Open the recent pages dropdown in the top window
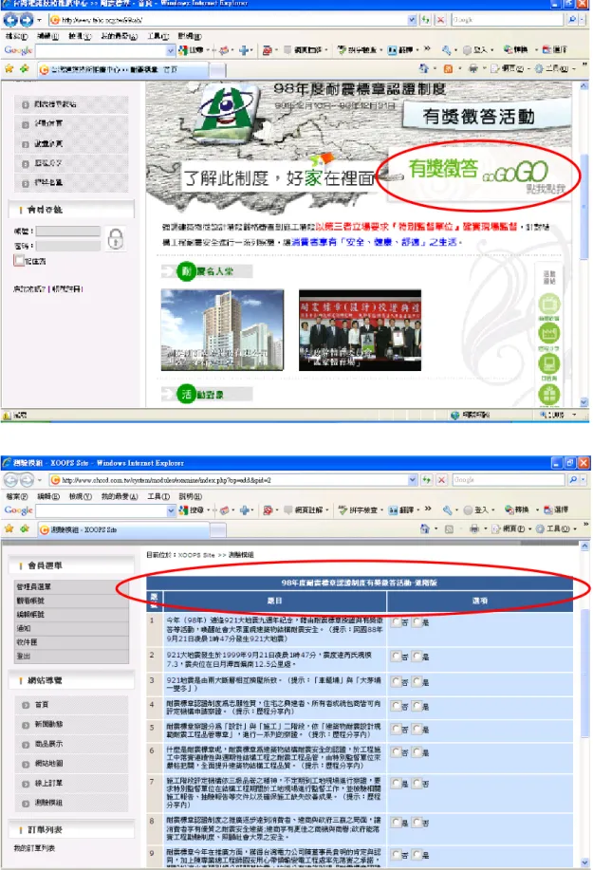The height and width of the screenshot is (870, 593). (x=39, y=21)
